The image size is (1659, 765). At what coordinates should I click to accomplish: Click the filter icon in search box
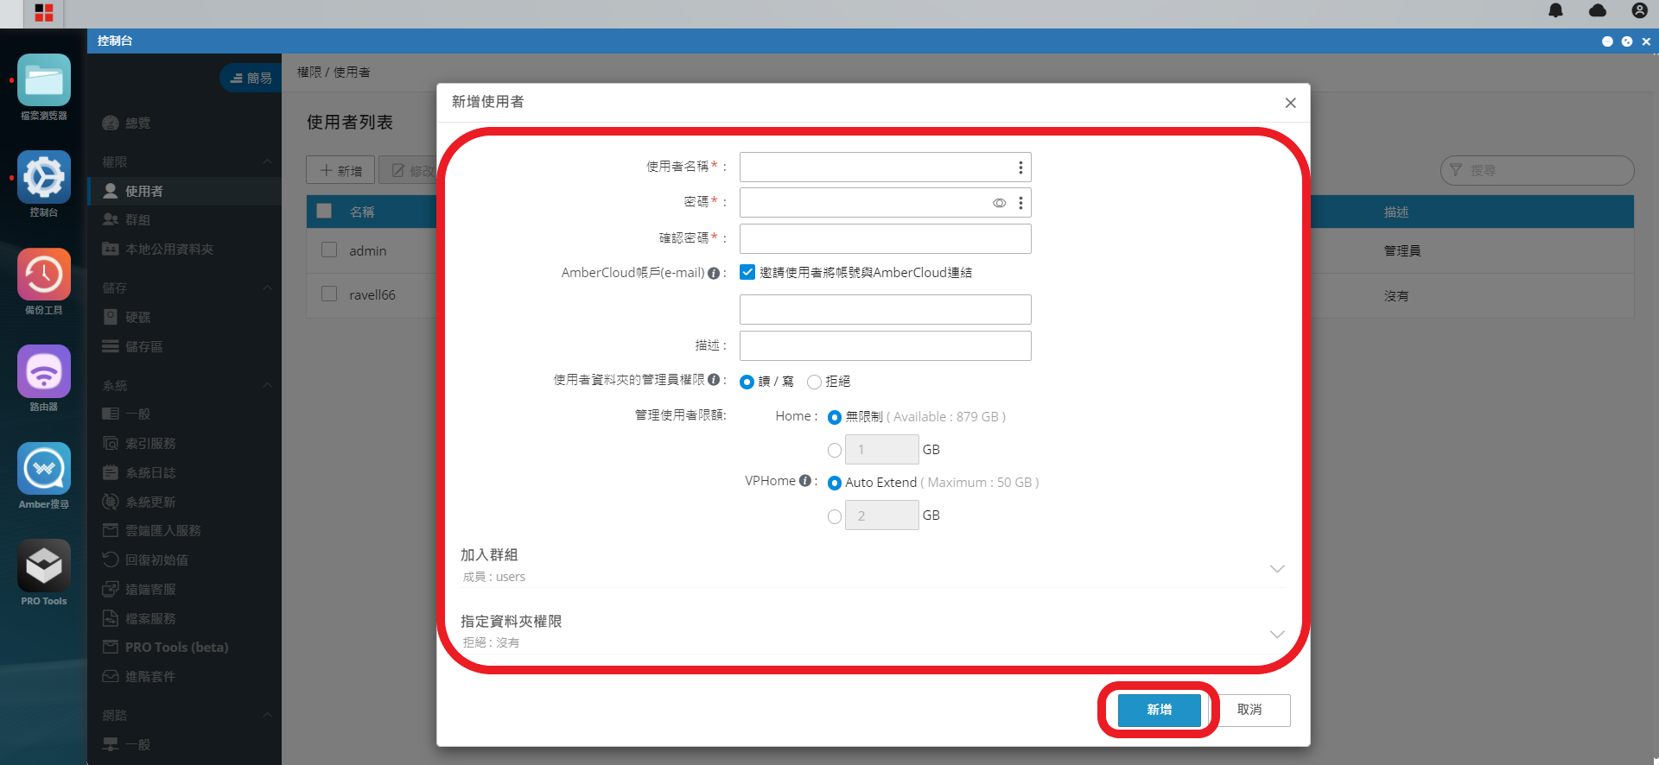(x=1456, y=170)
